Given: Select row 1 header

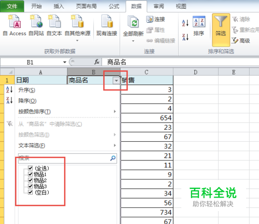Looking at the screenshot, I should (x=7, y=80).
